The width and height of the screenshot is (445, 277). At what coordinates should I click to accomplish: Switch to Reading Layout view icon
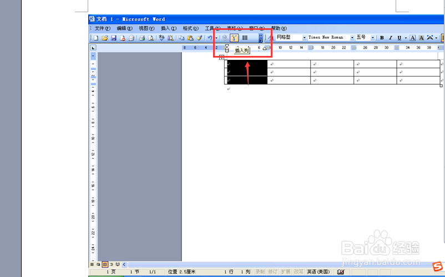pyautogui.click(x=118, y=265)
